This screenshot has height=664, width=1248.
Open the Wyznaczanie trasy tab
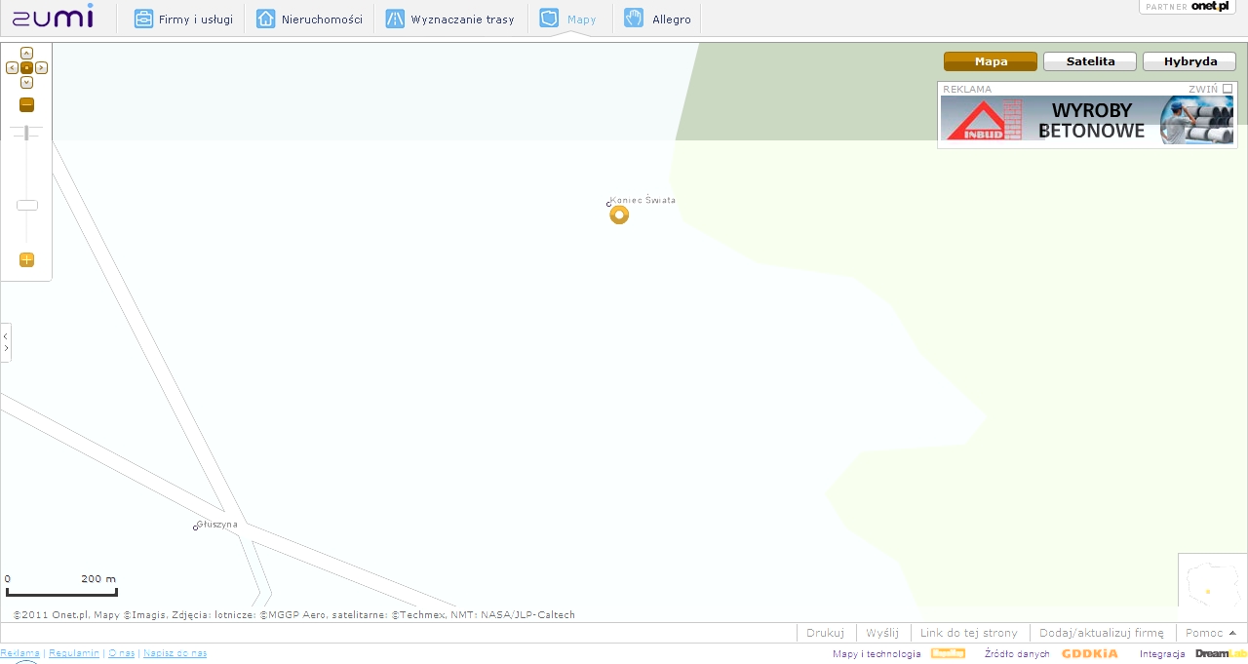pos(449,19)
